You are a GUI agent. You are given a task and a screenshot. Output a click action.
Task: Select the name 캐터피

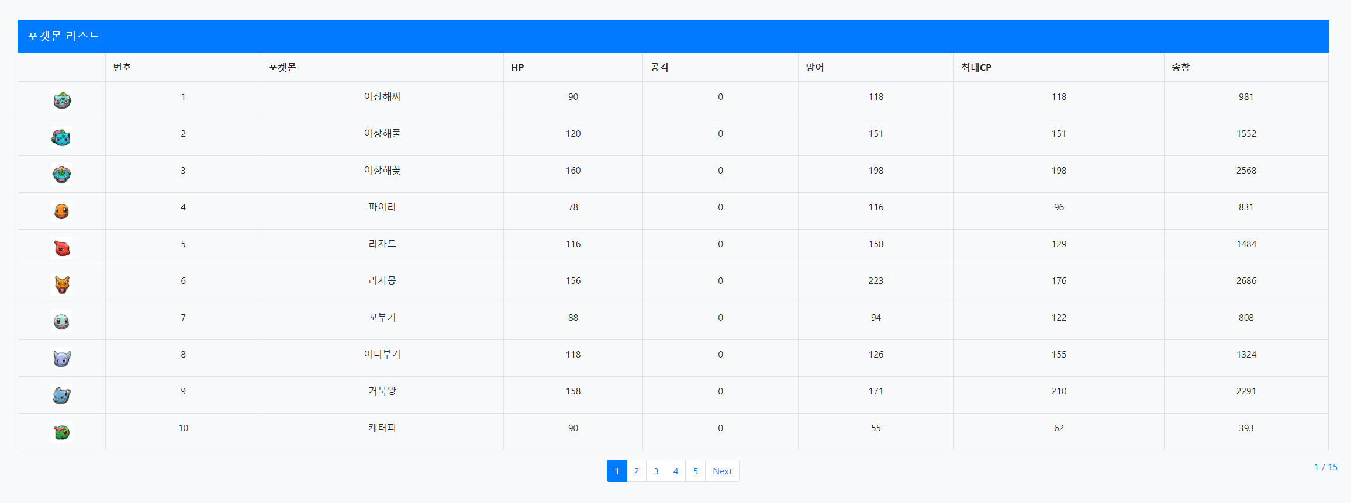(382, 428)
